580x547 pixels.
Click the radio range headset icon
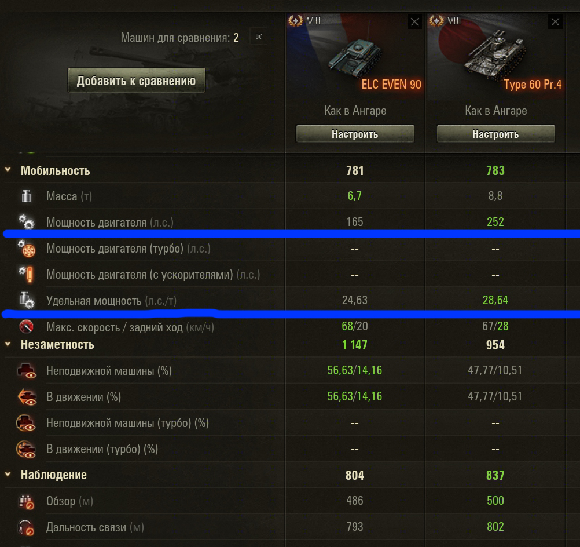[27, 527]
